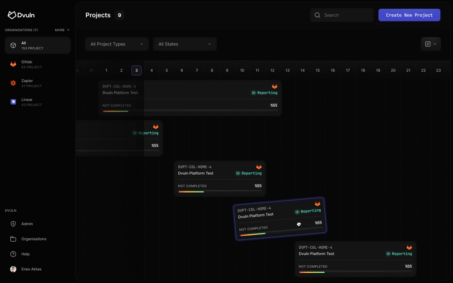
Task: Select day 31 on the timeline
Action: [x=91, y=70]
